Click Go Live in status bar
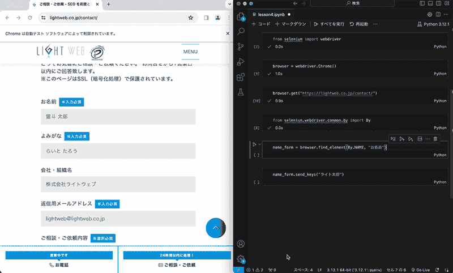 point(420,270)
